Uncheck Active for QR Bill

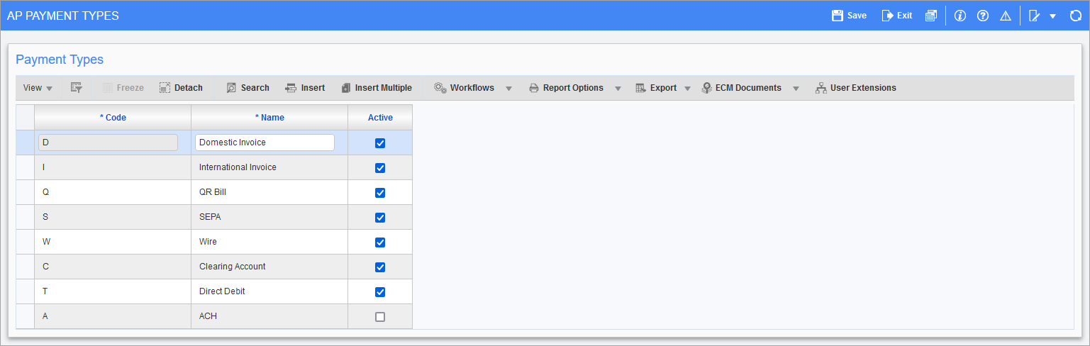coord(380,193)
